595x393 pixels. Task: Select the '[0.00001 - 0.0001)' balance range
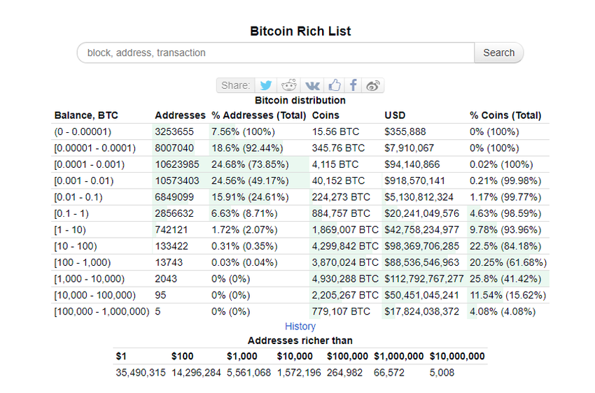click(x=95, y=148)
